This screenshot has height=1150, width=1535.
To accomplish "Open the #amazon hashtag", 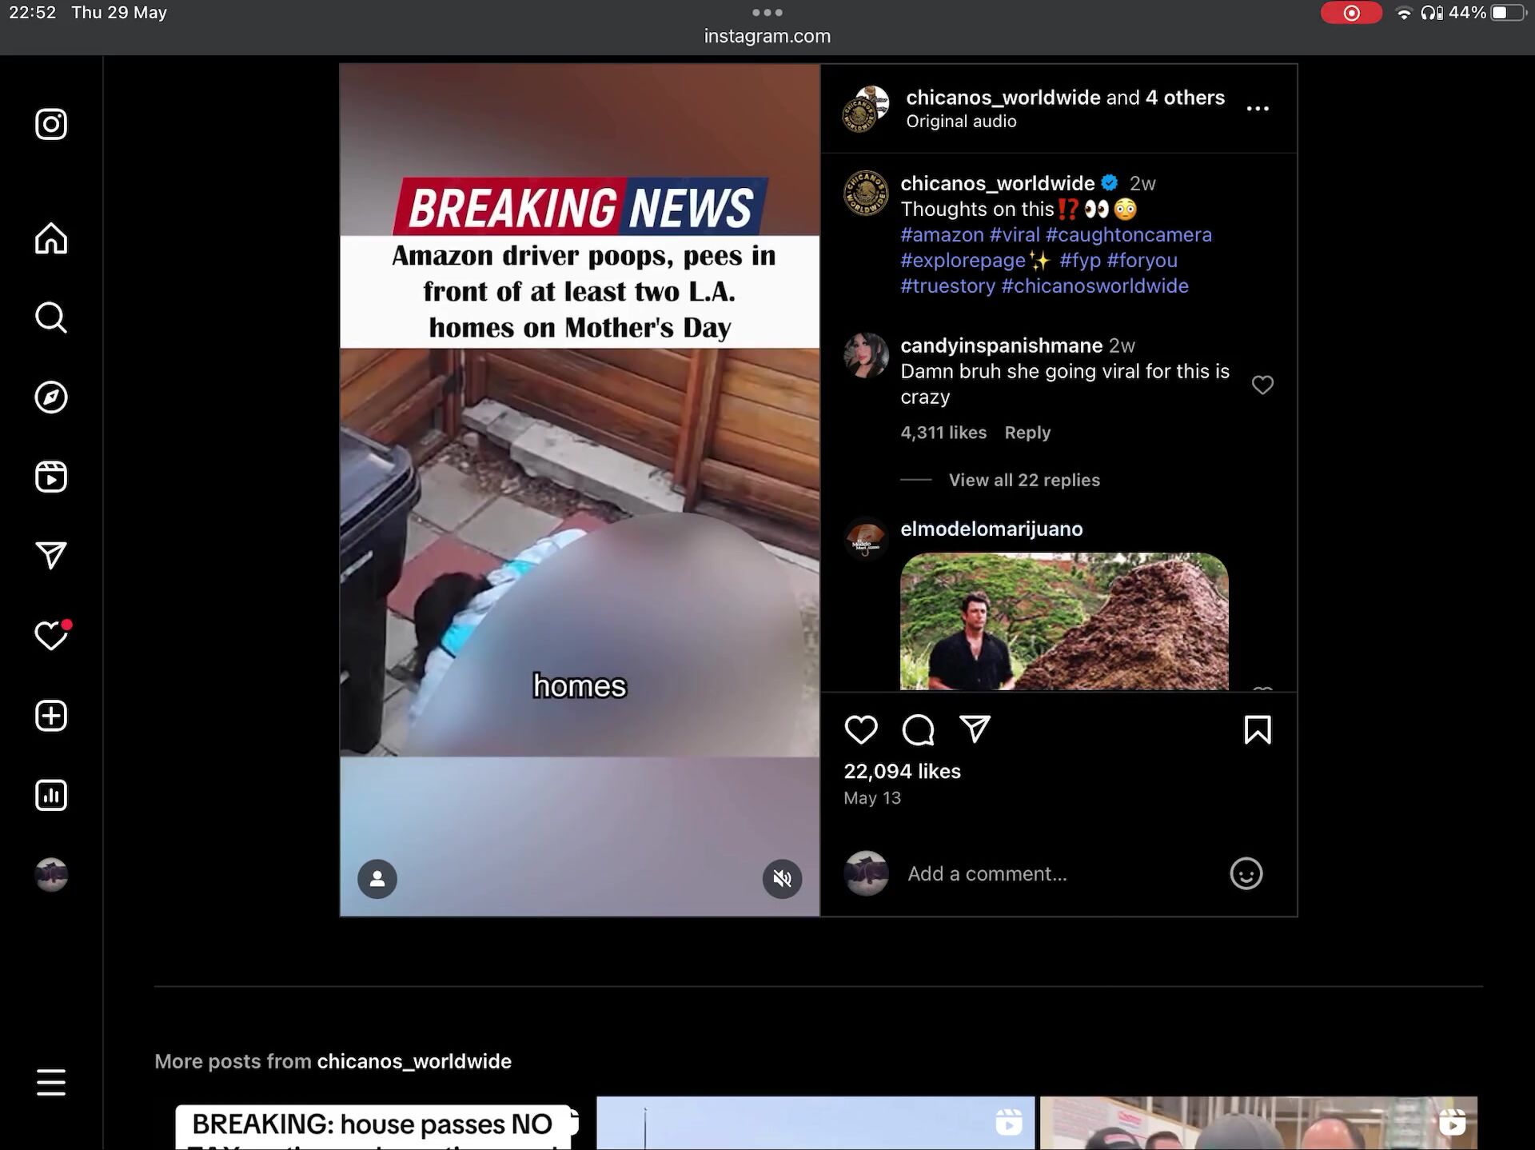I will [x=942, y=234].
